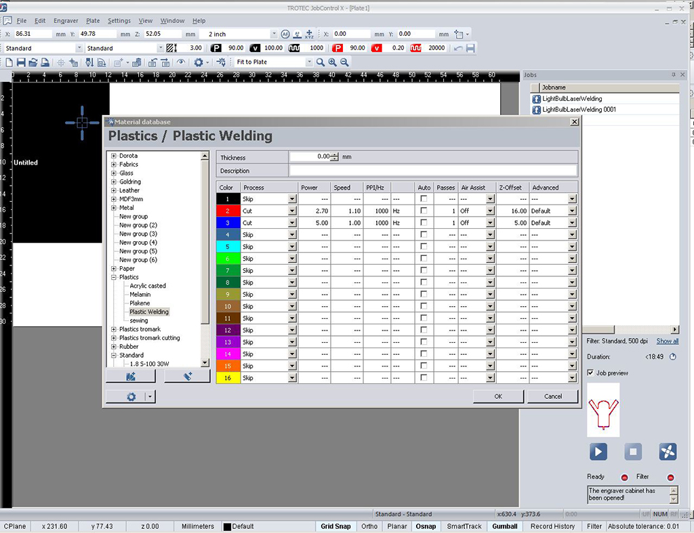
Task: Click the AF autofocus icon
Action: tap(285, 34)
